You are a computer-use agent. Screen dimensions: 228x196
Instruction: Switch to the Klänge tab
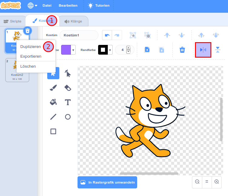(73, 21)
